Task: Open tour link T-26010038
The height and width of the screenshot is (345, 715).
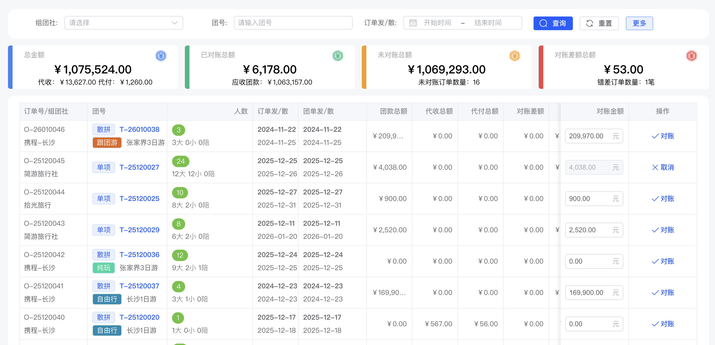Action: point(139,130)
